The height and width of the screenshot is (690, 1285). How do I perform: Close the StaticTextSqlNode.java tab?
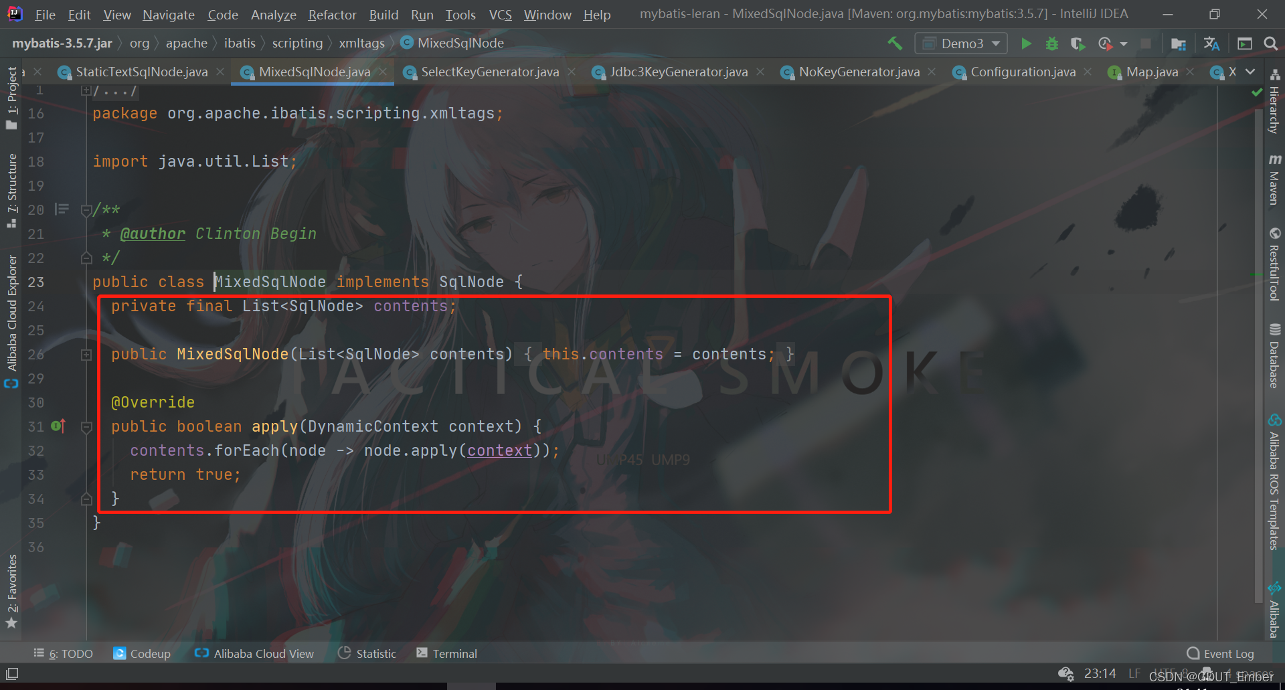[x=220, y=72]
